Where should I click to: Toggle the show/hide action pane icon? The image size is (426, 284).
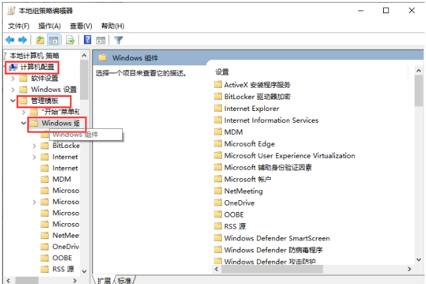click(x=101, y=40)
